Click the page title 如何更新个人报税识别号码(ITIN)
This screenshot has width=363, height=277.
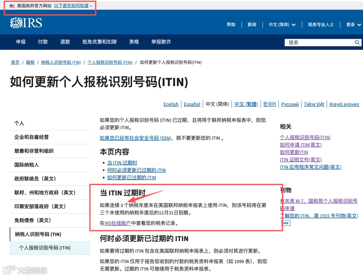point(99,82)
